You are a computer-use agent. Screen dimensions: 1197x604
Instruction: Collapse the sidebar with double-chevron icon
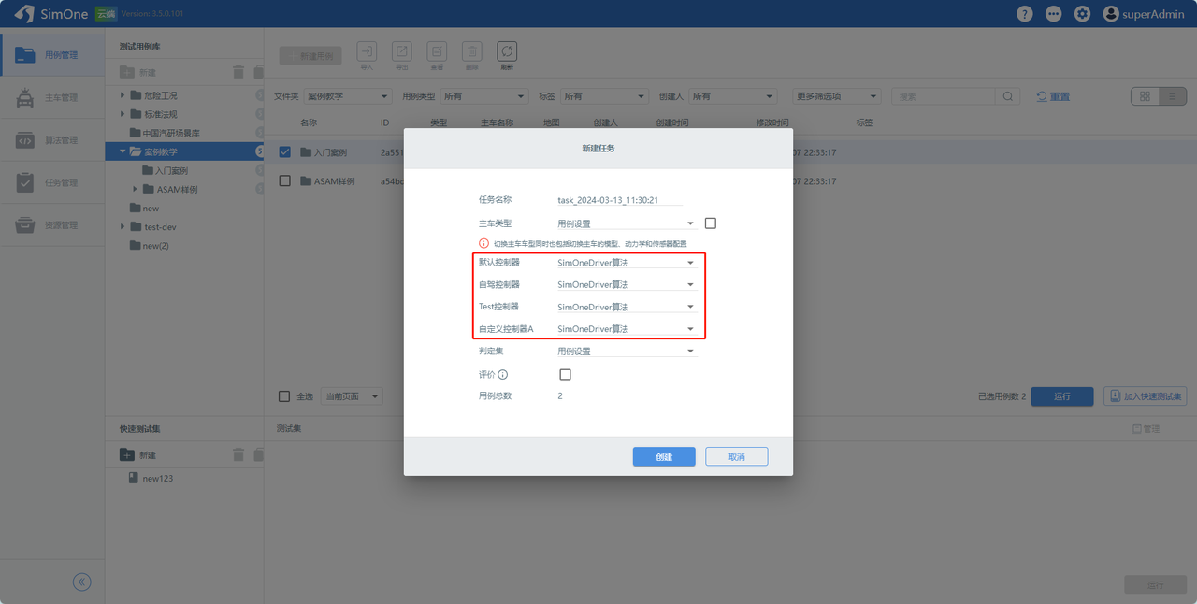(x=82, y=582)
